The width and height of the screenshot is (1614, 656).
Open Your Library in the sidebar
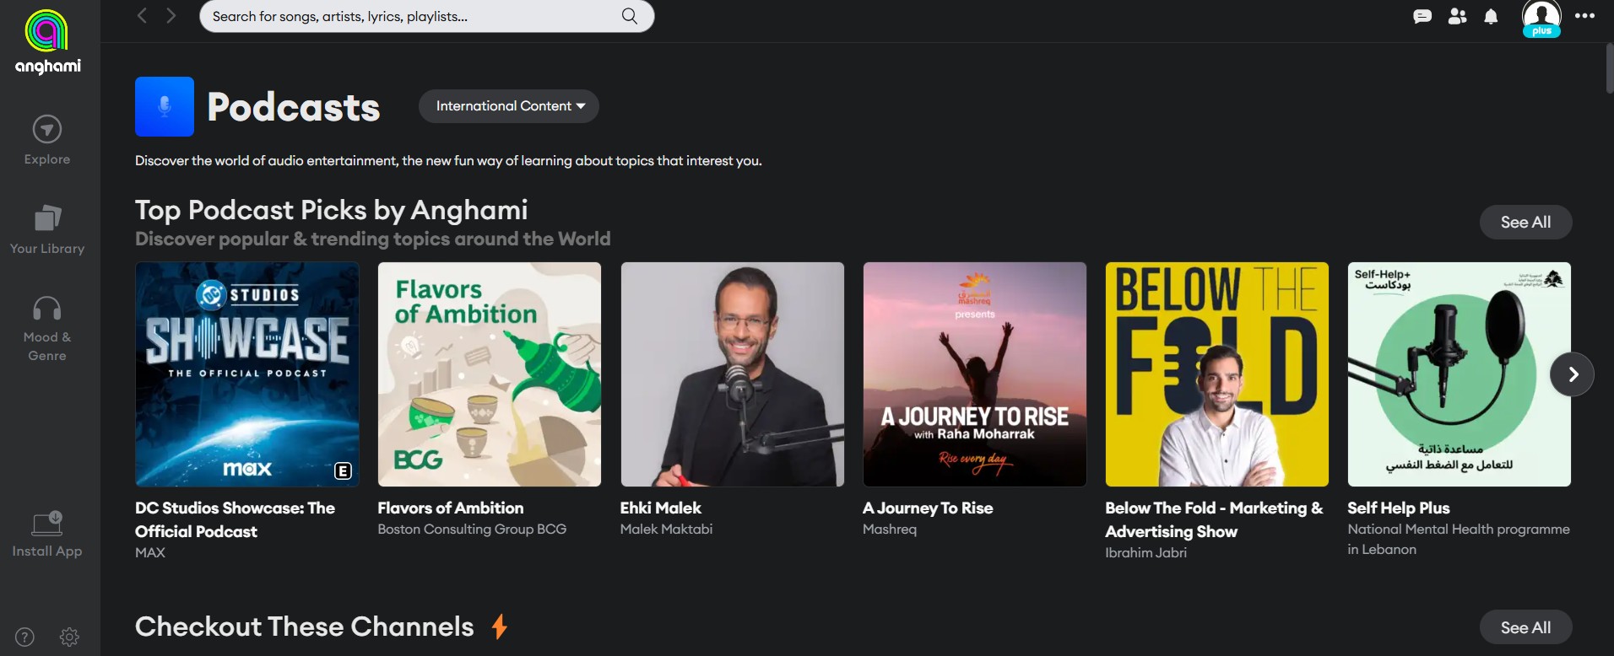tap(47, 229)
